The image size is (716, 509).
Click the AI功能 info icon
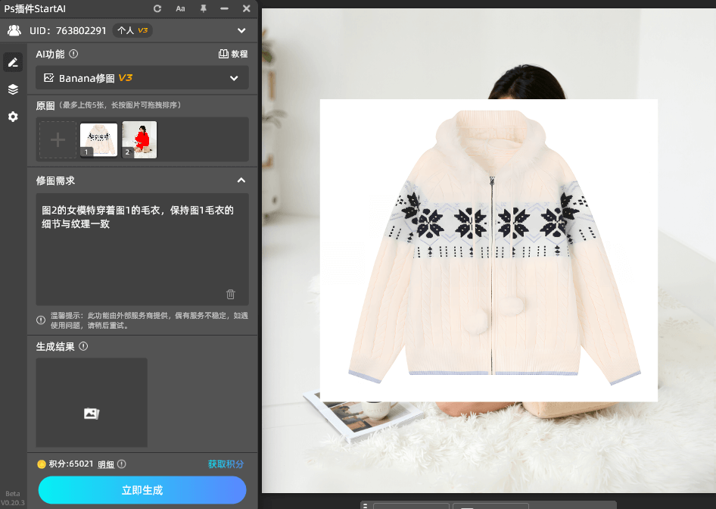pyautogui.click(x=72, y=54)
